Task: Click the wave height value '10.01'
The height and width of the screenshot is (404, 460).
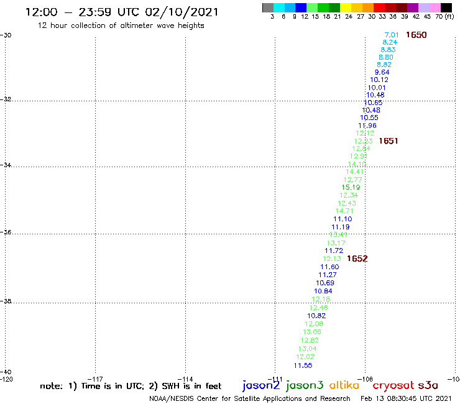Action: [377, 88]
